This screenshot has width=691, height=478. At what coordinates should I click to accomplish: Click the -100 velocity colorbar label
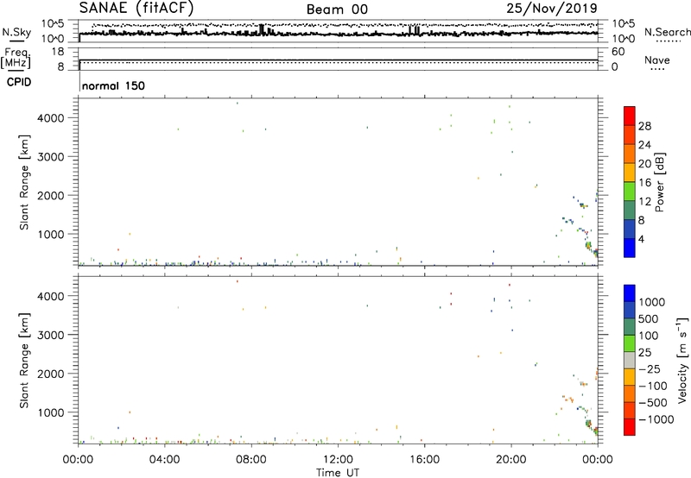point(652,386)
